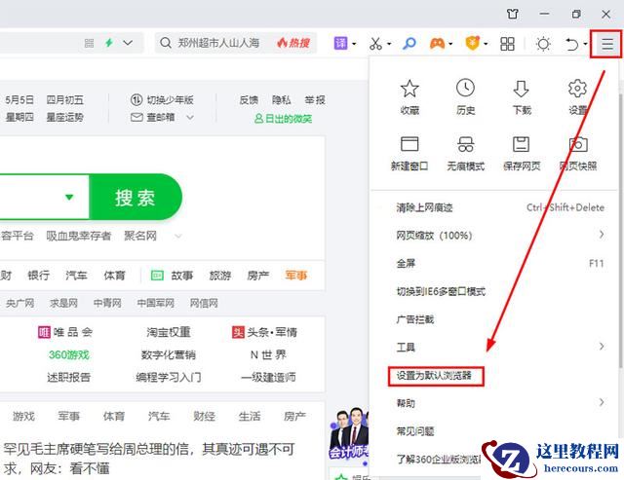Expand the address bar dropdown arrow
This screenshot has width=624, height=480.
[128, 43]
